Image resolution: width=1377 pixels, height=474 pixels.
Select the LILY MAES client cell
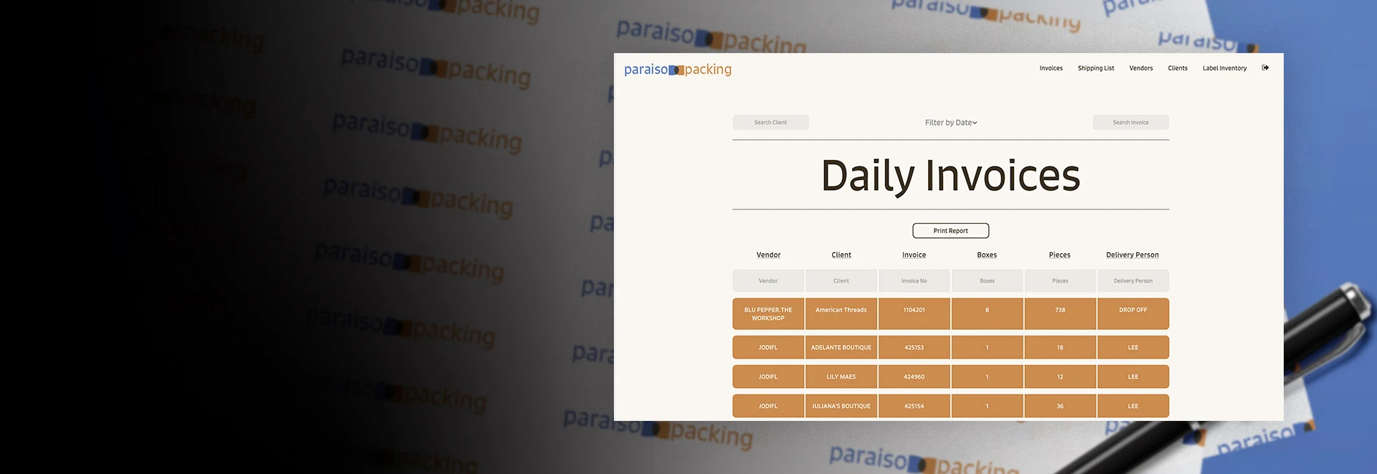[841, 377]
